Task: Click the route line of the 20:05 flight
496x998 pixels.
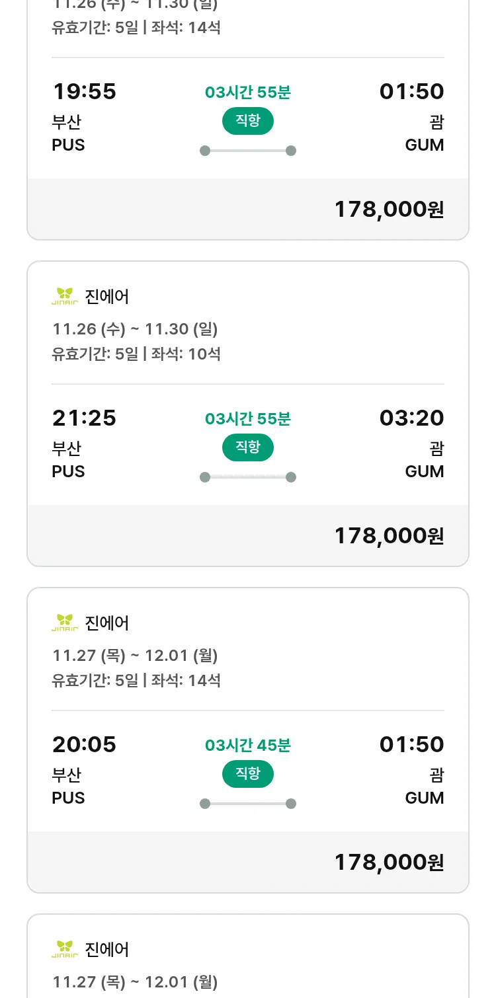Action: pyautogui.click(x=247, y=804)
